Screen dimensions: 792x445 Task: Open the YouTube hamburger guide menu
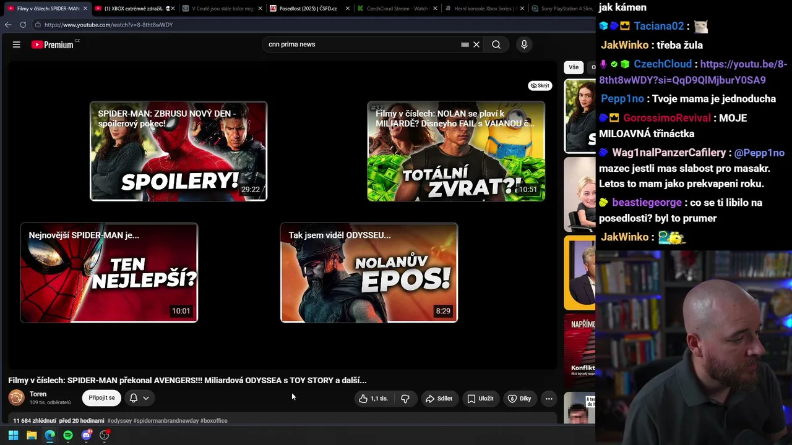coord(17,44)
